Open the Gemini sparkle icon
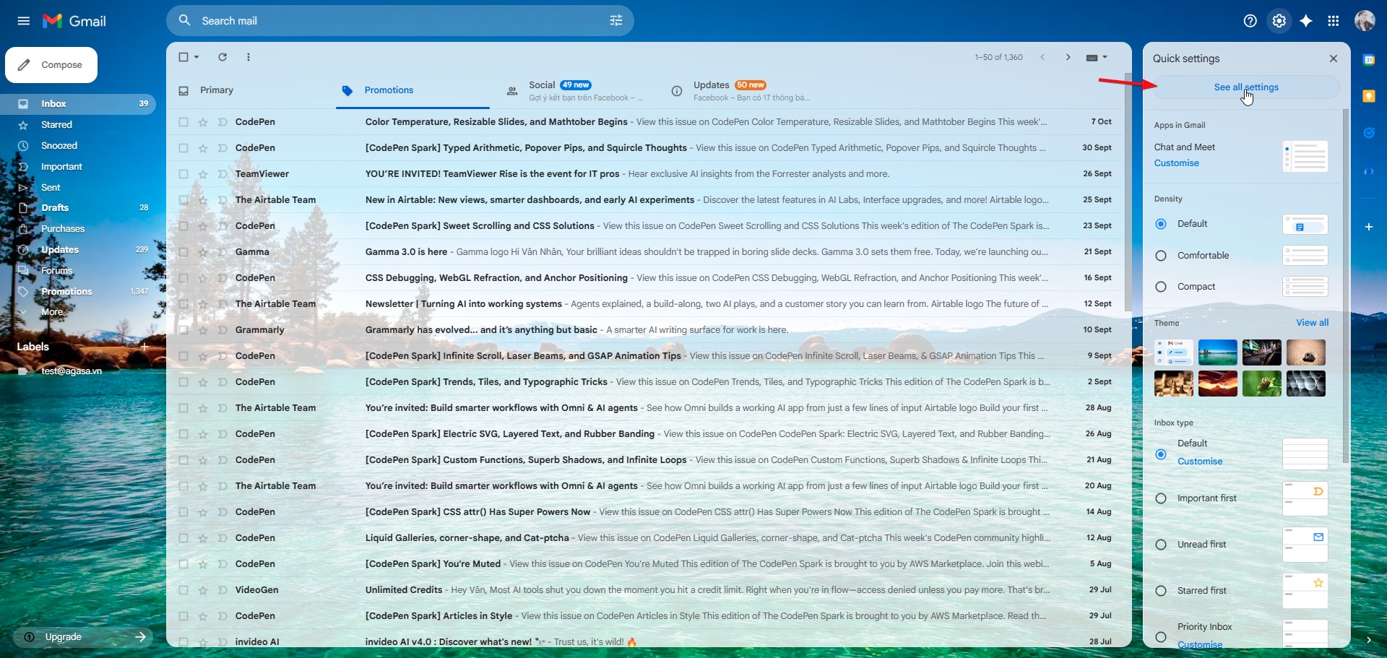This screenshot has height=658, width=1387. pyautogui.click(x=1305, y=21)
